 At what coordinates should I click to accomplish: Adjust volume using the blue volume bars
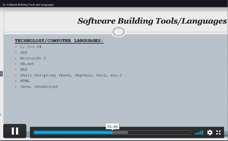click(x=199, y=132)
